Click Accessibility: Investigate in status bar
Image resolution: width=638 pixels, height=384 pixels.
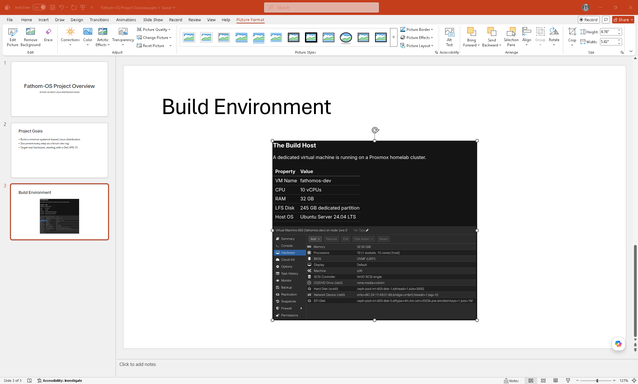(60, 381)
